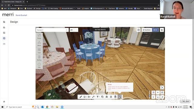Expand the Version 1 dropdown
The height and width of the screenshot is (109, 194).
[x=52, y=30]
